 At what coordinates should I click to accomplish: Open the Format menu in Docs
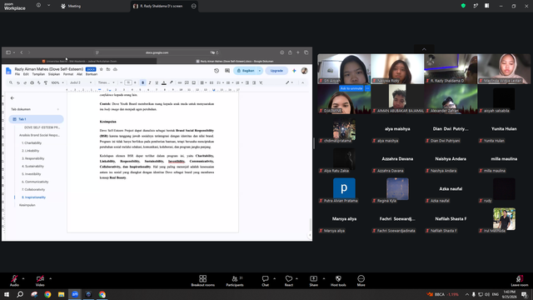point(68,74)
